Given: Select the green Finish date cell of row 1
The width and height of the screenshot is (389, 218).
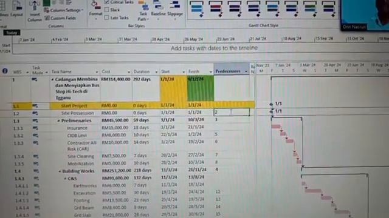Looking at the screenshot, I should 201,88.
